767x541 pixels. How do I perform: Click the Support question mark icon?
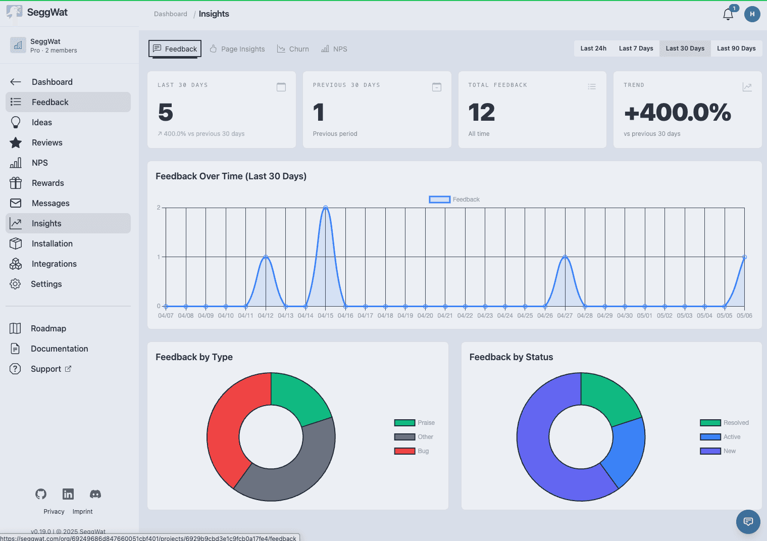[15, 369]
